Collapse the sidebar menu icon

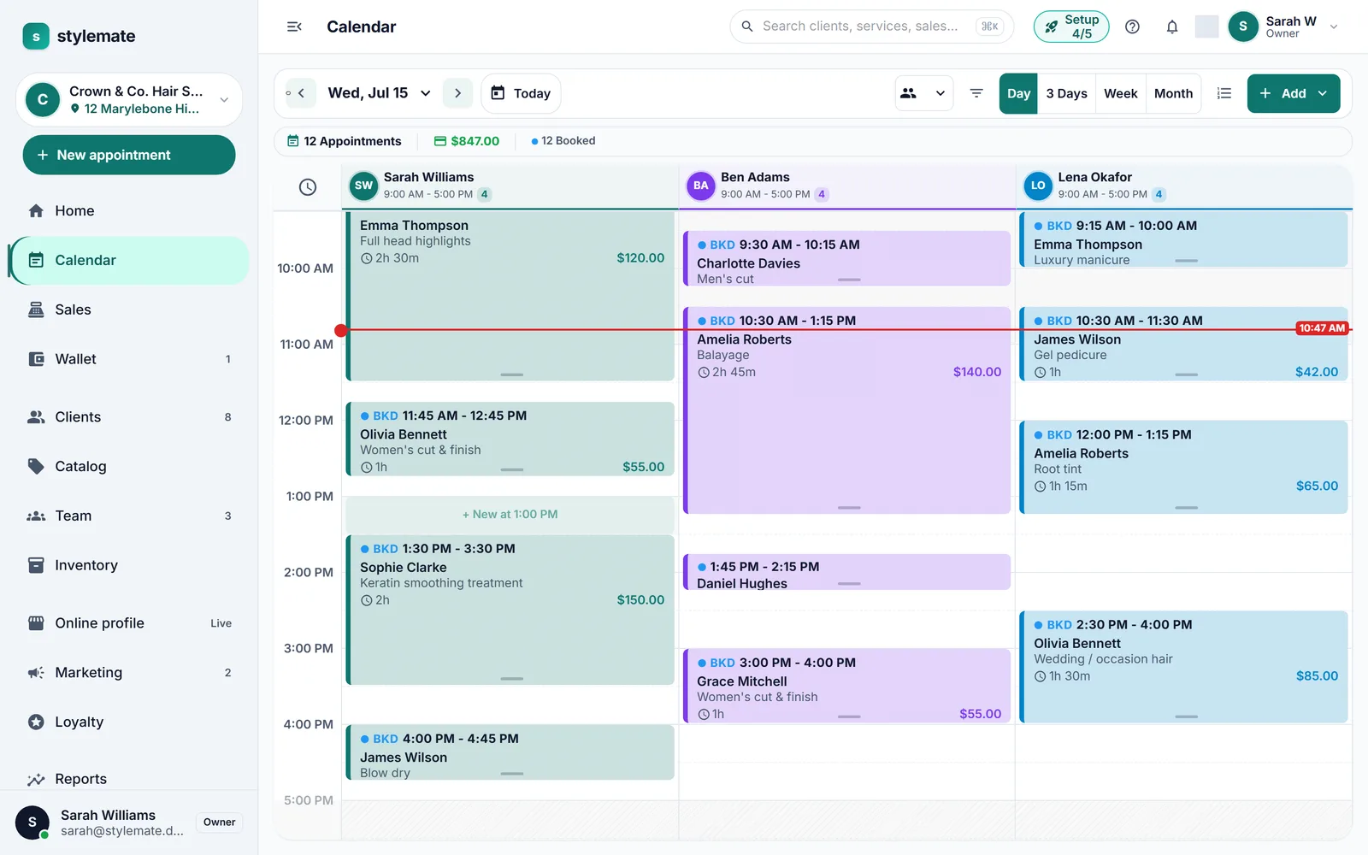tap(294, 27)
